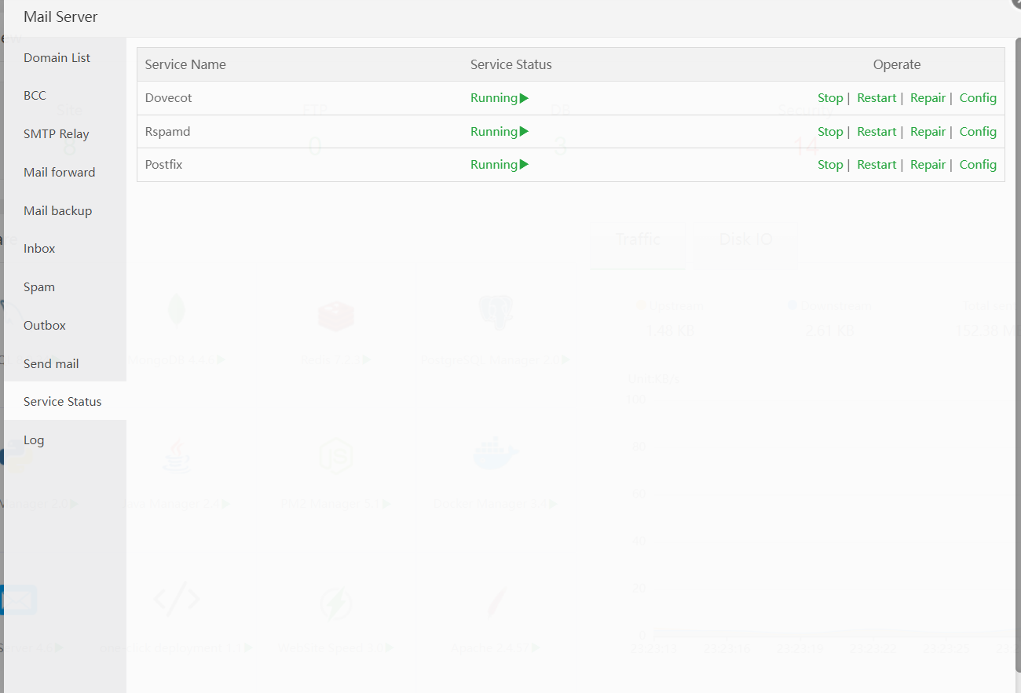The width and height of the screenshot is (1021, 693).
Task: Open the Outbox section
Action: pos(64,325)
